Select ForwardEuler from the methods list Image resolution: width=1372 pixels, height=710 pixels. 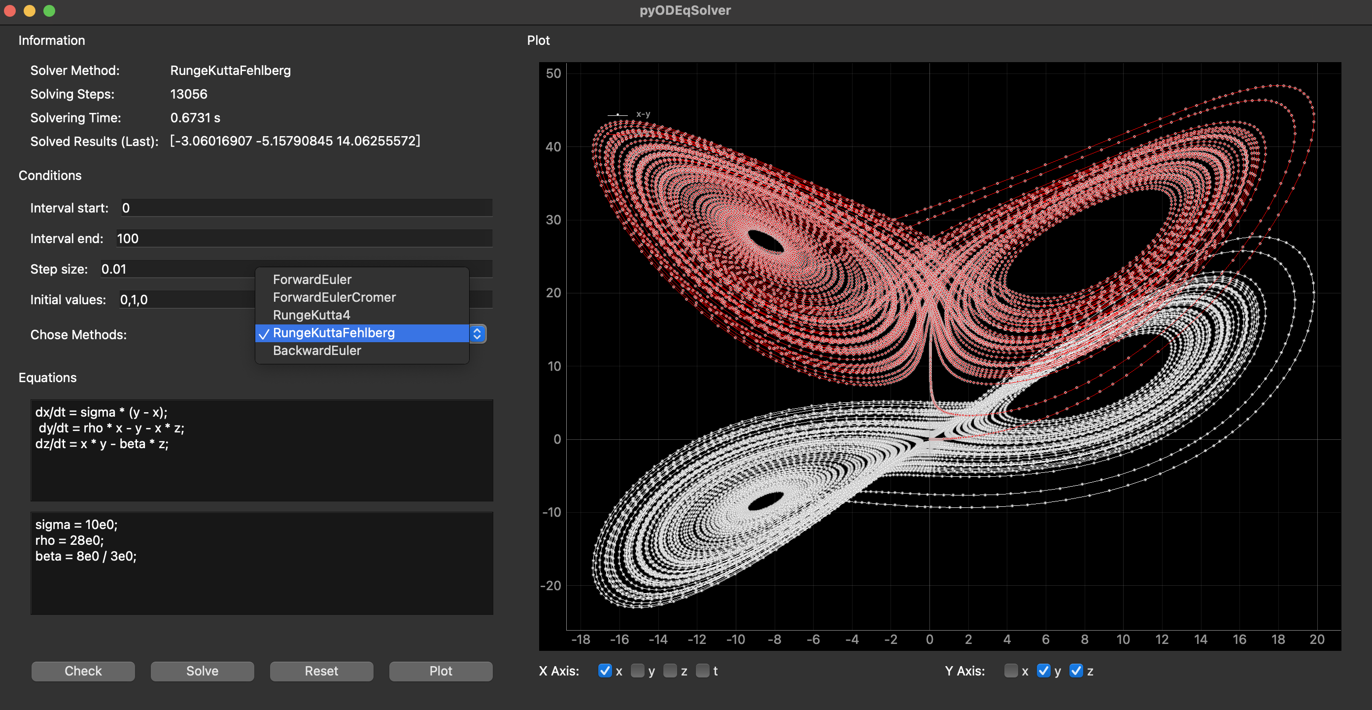[312, 279]
